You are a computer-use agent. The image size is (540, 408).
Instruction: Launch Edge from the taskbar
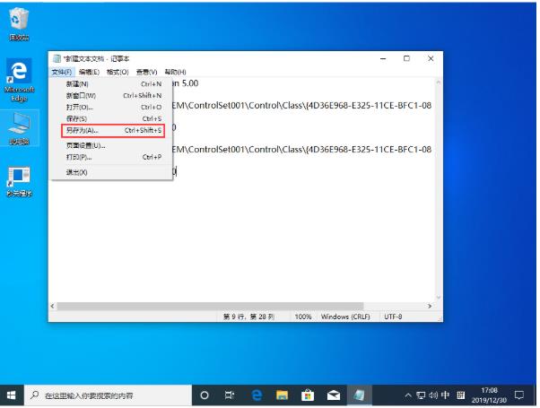[257, 395]
